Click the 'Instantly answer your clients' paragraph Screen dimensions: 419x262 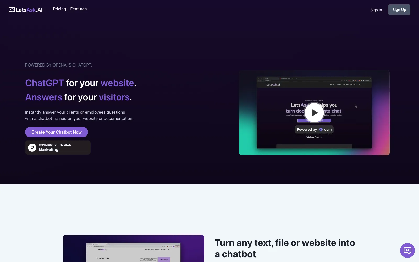[79, 115]
